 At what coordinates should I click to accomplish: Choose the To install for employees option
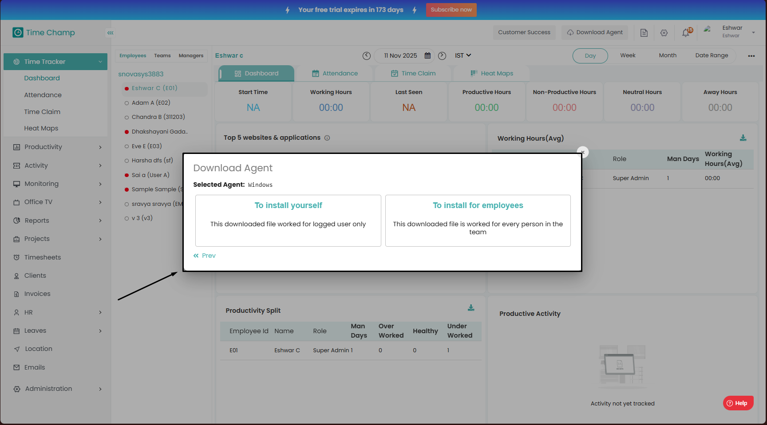pyautogui.click(x=478, y=220)
